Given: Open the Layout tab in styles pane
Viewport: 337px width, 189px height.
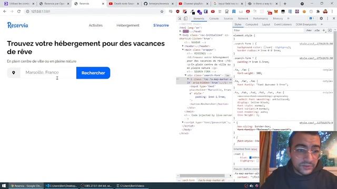Looking at the screenshot, I should [x=266, y=25].
